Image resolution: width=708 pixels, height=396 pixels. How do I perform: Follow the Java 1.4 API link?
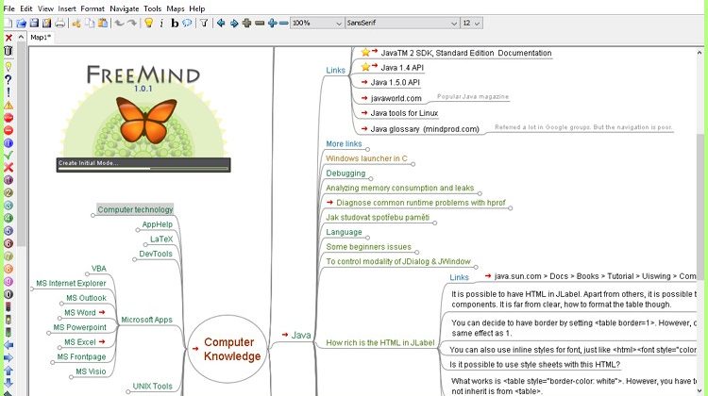coord(402,68)
